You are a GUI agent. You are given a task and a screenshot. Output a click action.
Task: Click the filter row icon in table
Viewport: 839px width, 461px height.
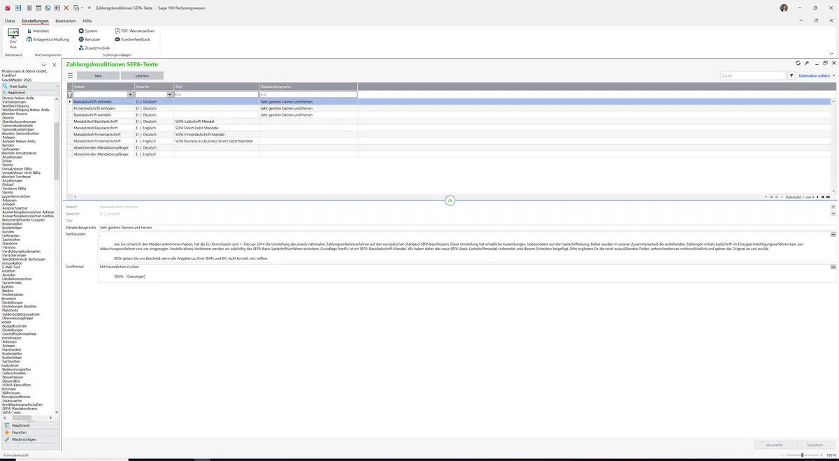pyautogui.click(x=70, y=94)
